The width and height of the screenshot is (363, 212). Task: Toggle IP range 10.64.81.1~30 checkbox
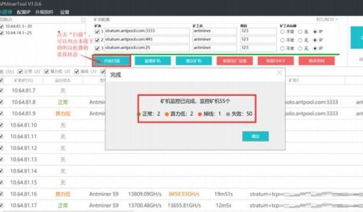(x=2, y=26)
